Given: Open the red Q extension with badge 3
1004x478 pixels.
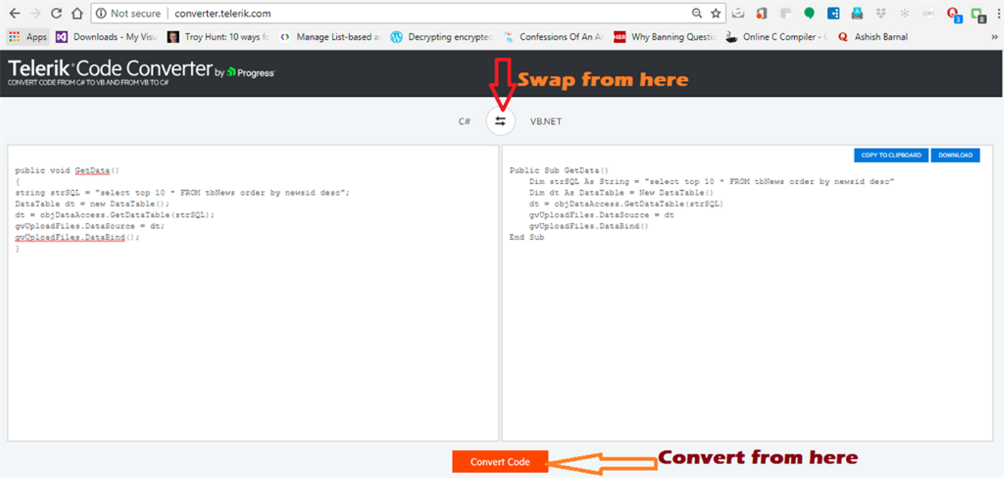Looking at the screenshot, I should point(954,14).
